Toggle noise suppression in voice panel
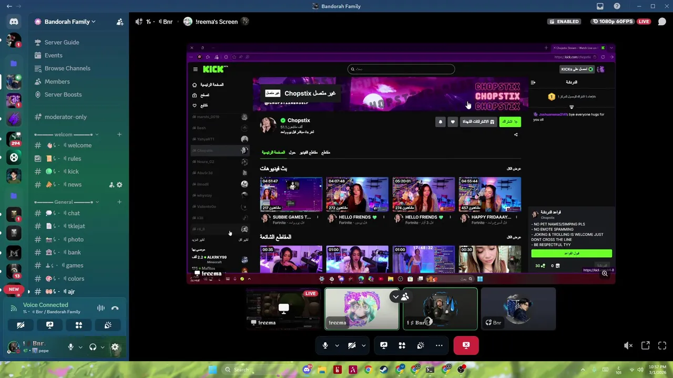 100,308
